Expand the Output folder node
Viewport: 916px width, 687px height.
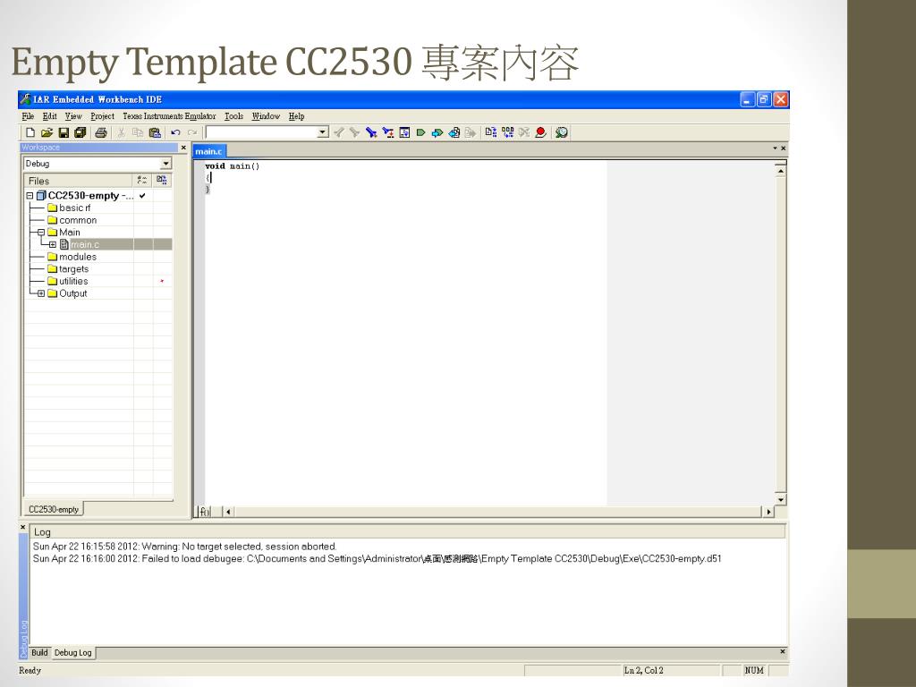[x=41, y=293]
